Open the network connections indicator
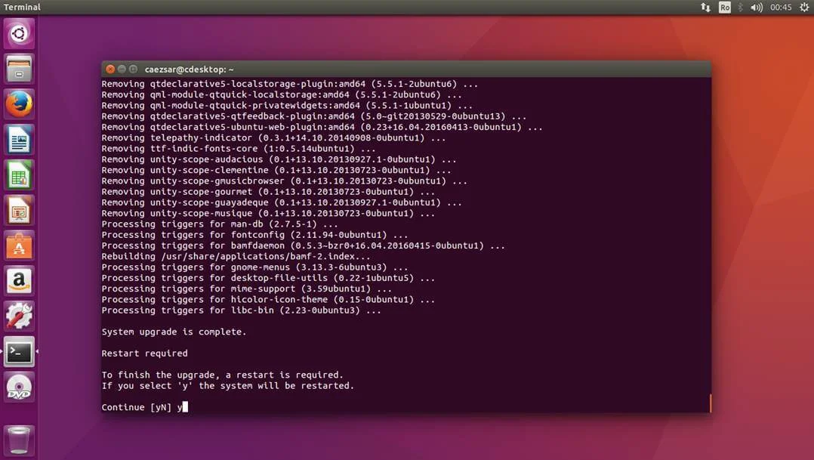This screenshot has width=814, height=460. pos(705,8)
